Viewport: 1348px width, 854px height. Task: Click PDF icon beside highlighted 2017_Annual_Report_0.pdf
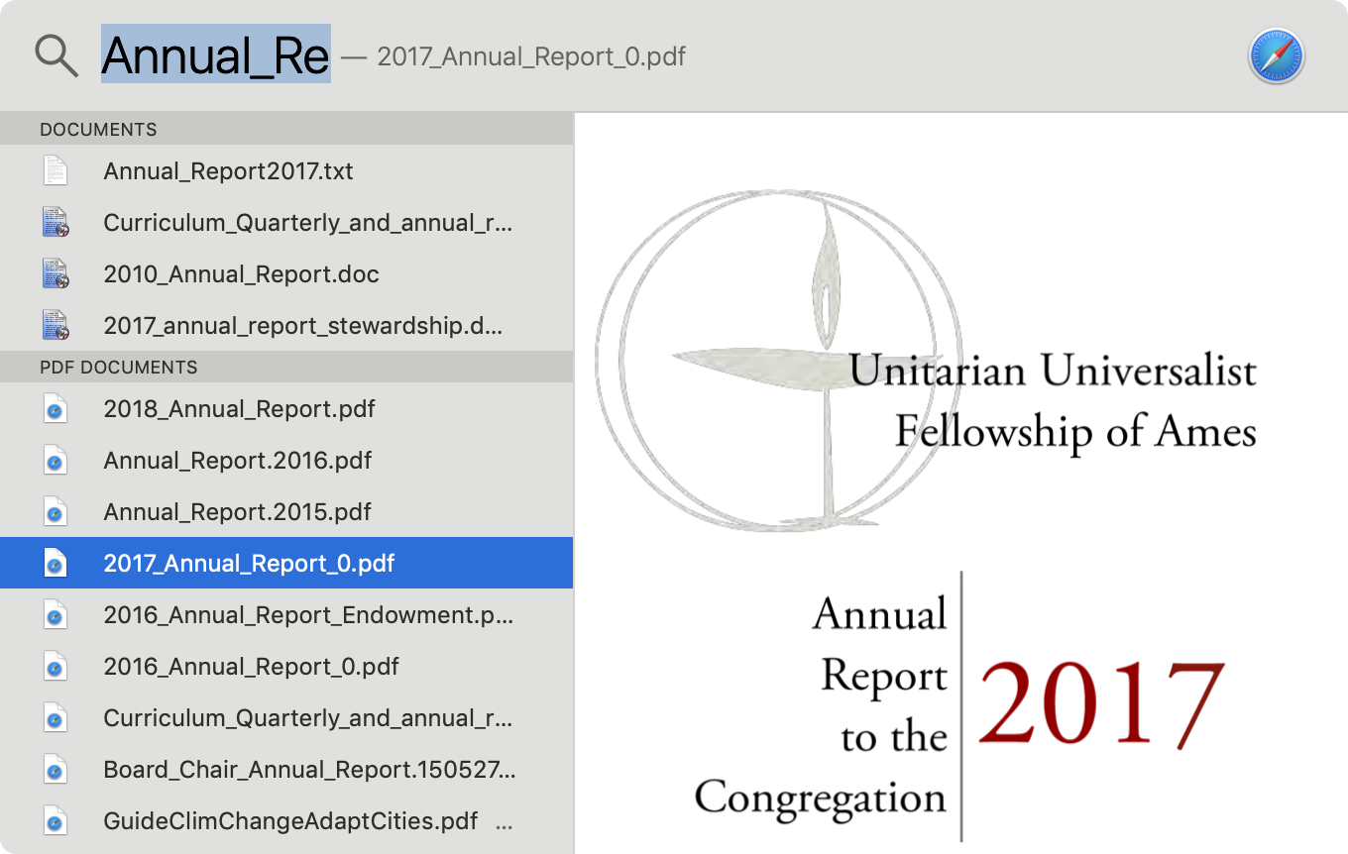point(56,563)
